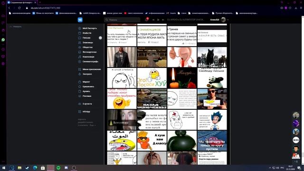Open Мини-приложения in the sidebar
This screenshot has width=304, height=171.
click(92, 69)
